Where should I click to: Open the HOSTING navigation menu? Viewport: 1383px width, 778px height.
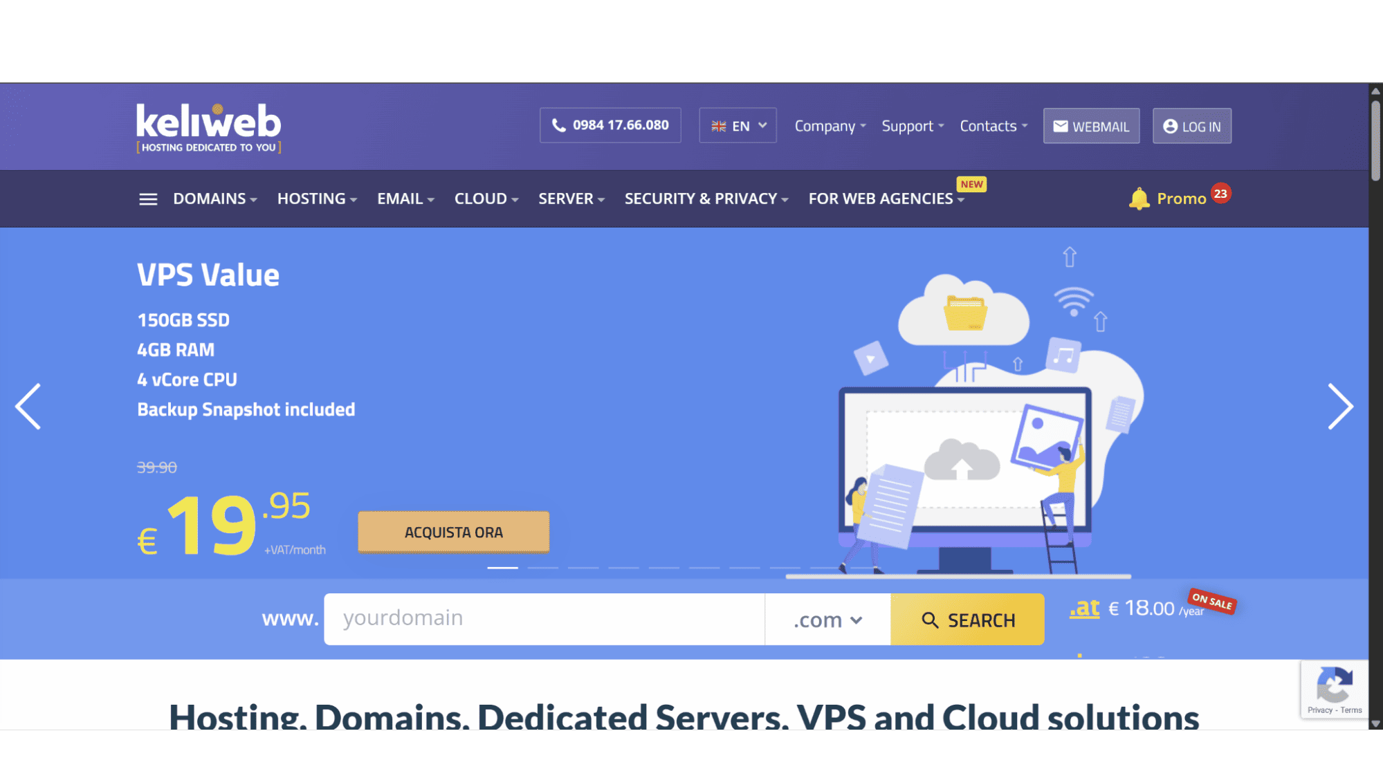(x=318, y=199)
